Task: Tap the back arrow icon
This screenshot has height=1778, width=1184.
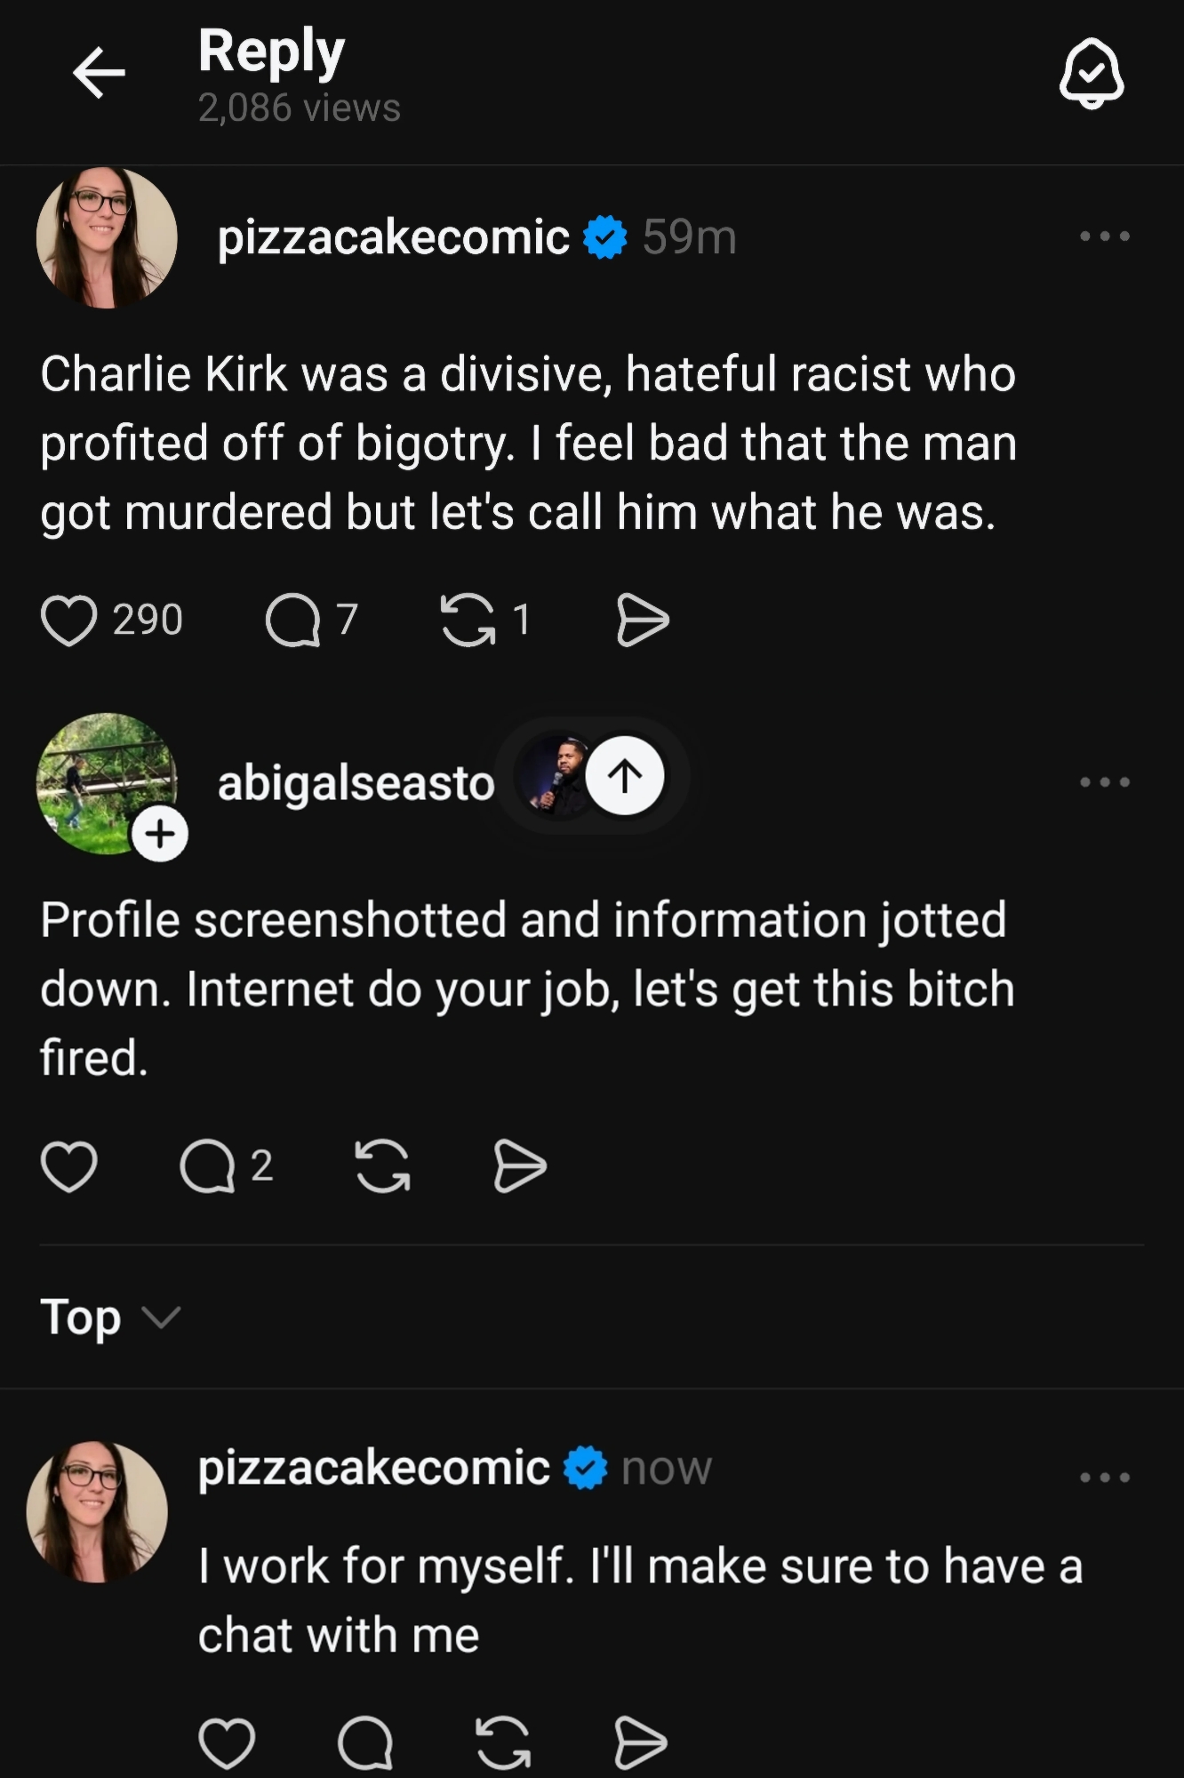Action: (x=98, y=72)
